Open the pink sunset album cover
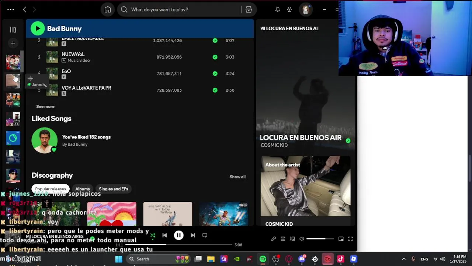Screen dimensions: 472x266 click(x=112, y=214)
